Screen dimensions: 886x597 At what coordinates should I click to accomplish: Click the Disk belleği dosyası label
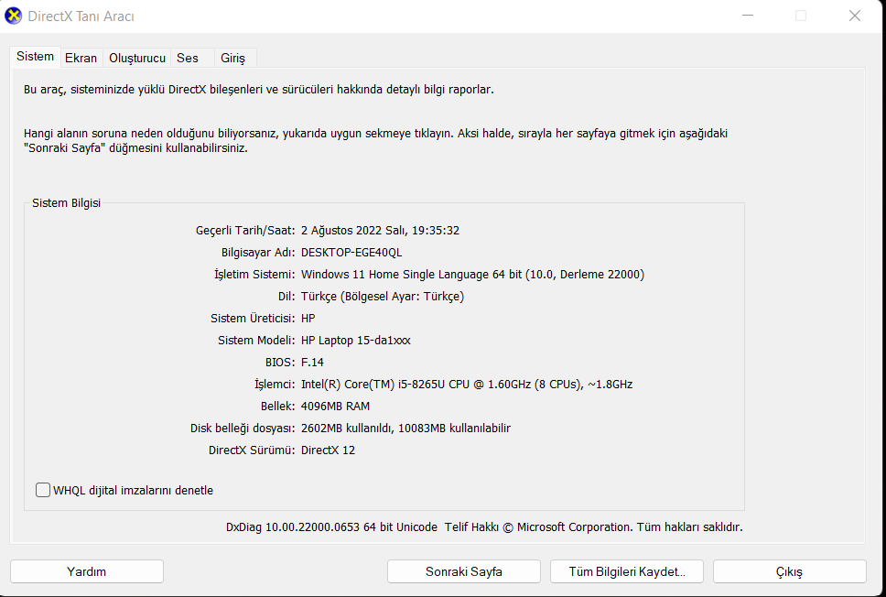(x=243, y=429)
